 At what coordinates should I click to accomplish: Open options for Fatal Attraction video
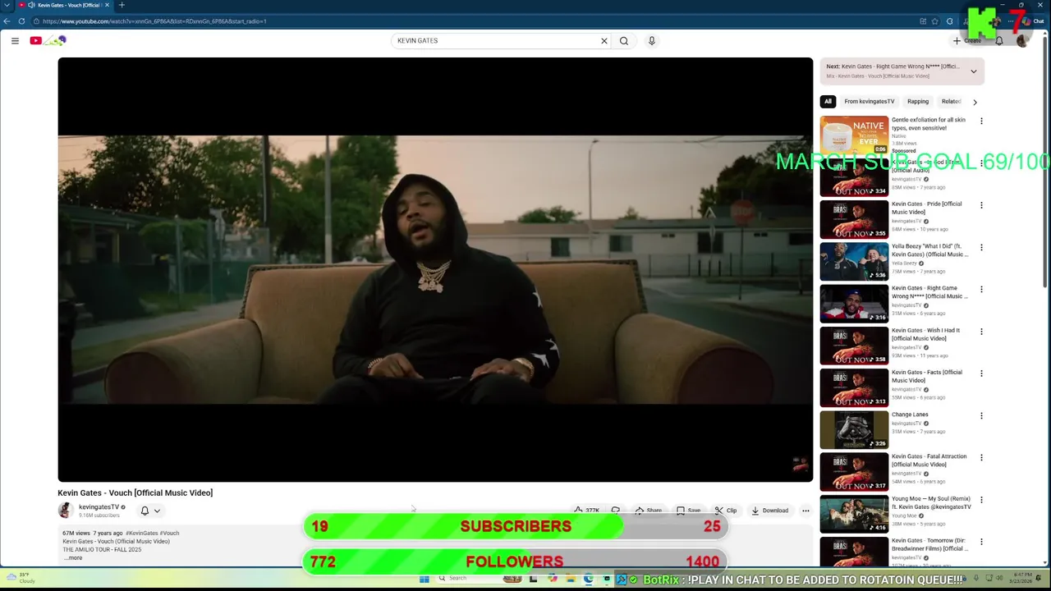coord(981,457)
